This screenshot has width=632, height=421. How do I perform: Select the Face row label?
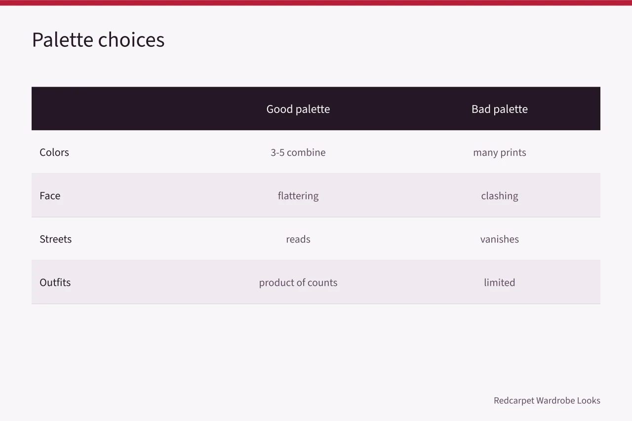click(50, 196)
